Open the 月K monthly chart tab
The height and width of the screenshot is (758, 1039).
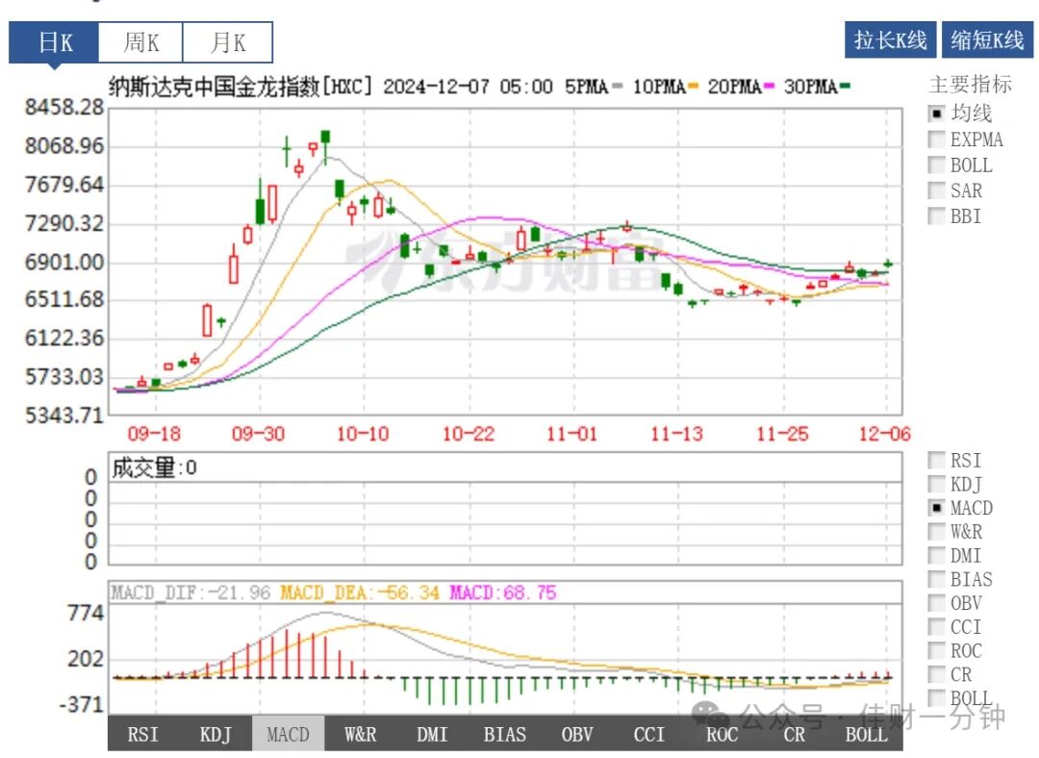[x=227, y=42]
